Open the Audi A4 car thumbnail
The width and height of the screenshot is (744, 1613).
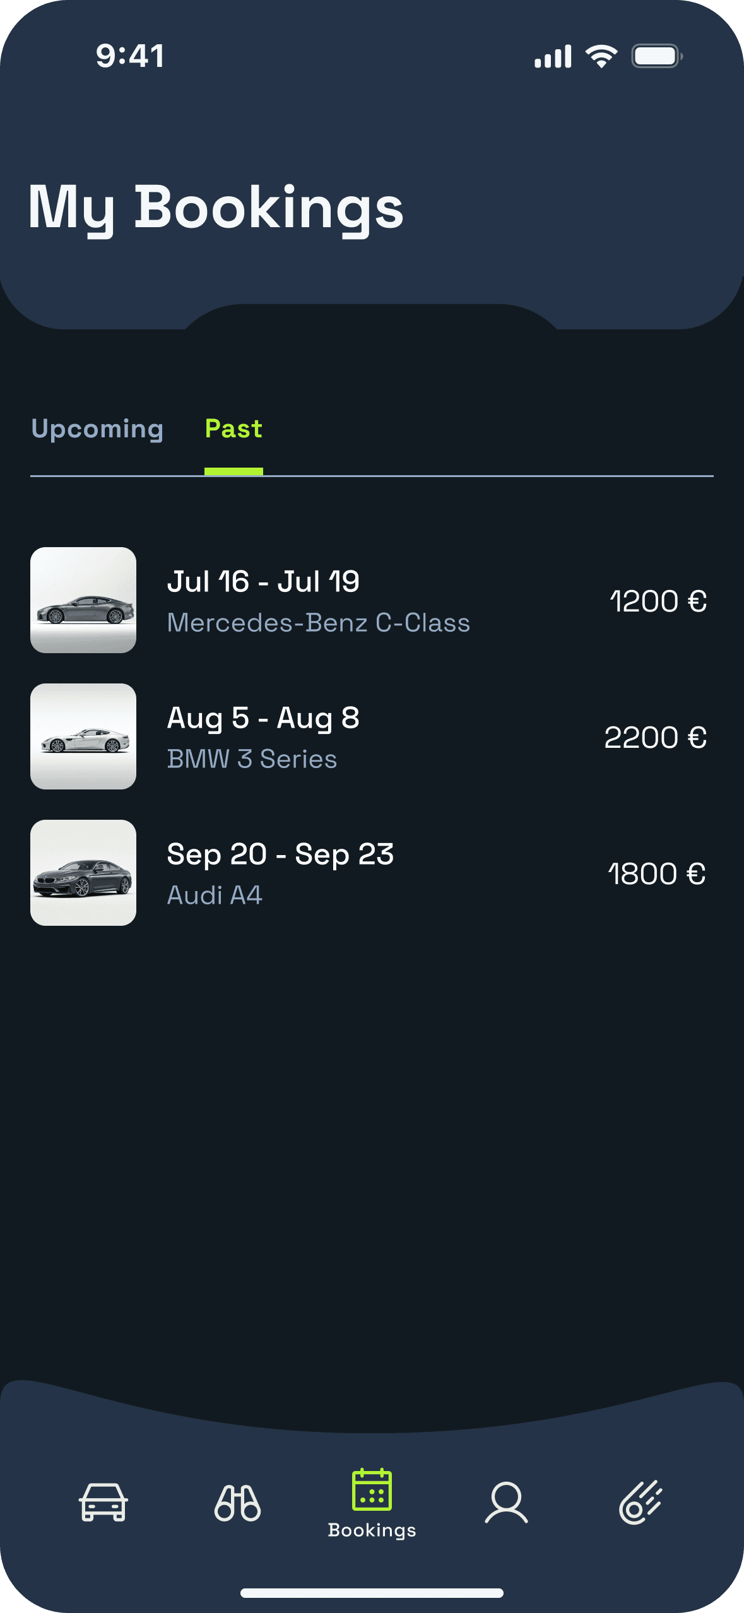click(83, 873)
